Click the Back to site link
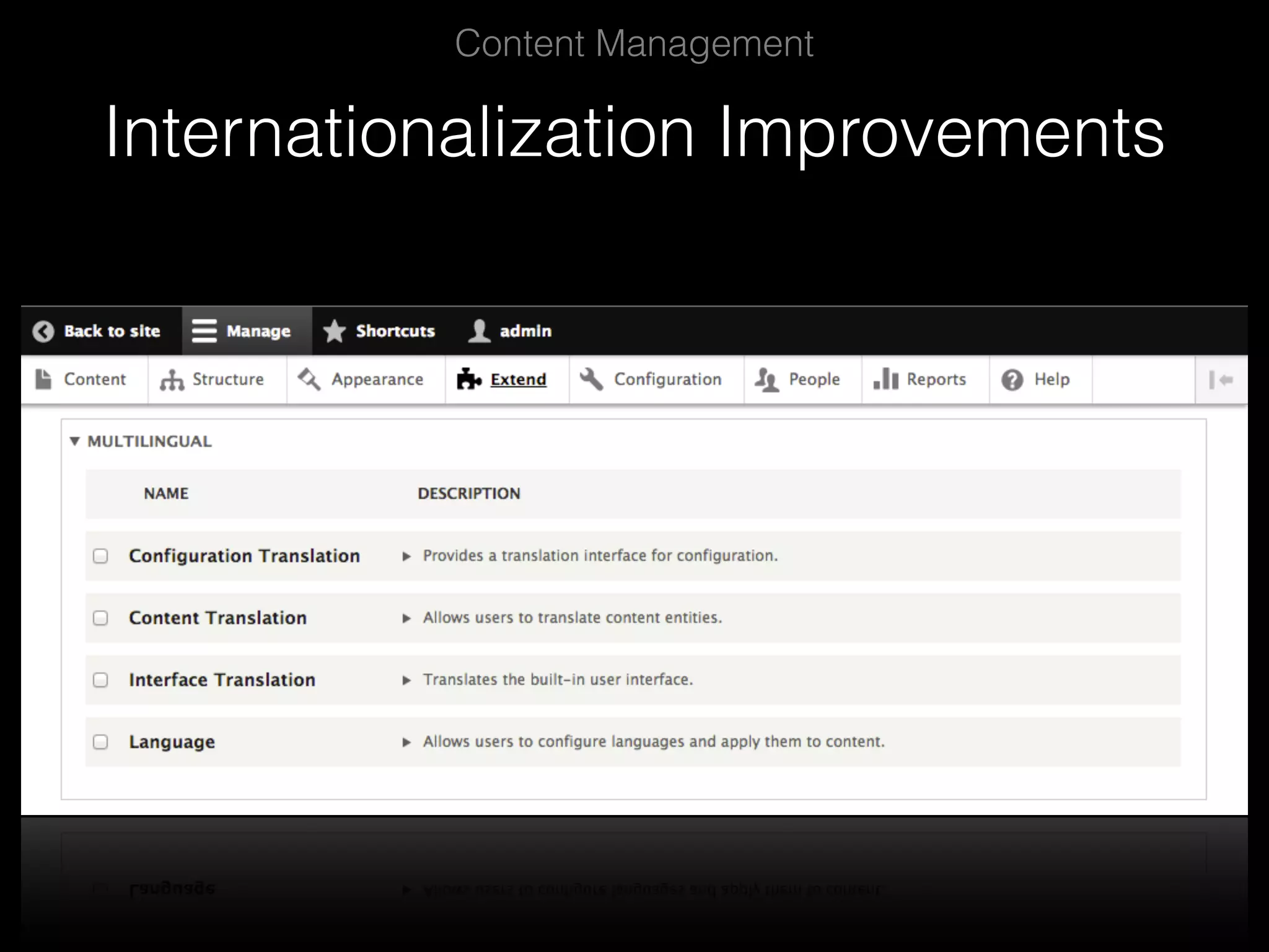 click(102, 331)
